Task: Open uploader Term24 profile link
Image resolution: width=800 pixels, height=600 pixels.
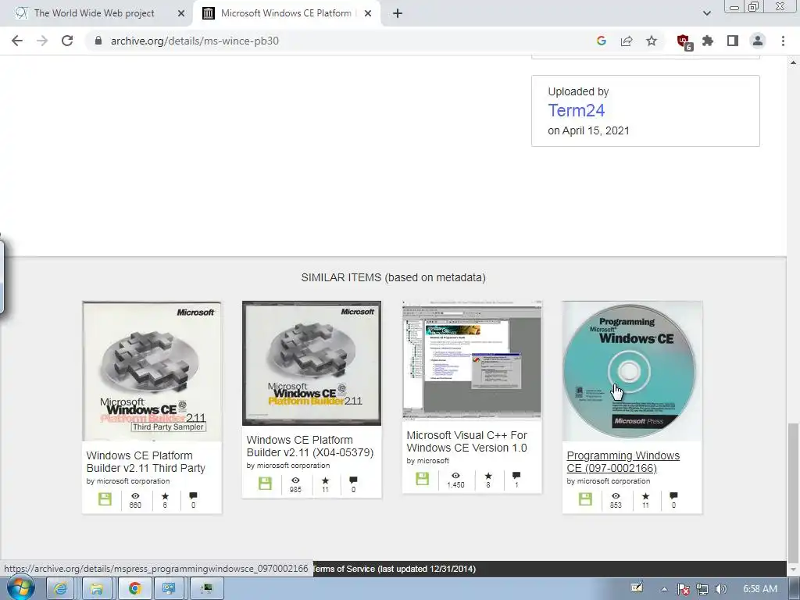Action: point(576,110)
